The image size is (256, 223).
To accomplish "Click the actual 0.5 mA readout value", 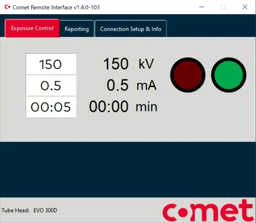I will (118, 85).
